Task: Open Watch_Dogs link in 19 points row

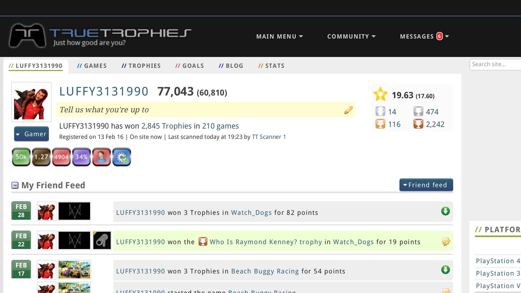Action: pos(353,242)
